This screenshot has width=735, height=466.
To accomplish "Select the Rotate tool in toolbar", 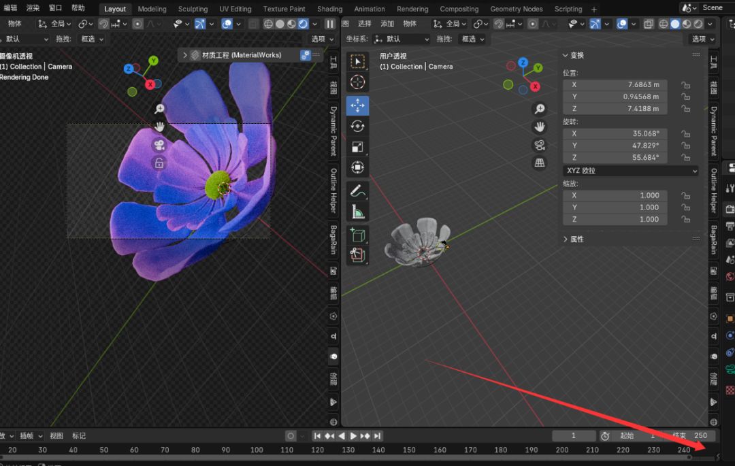I will coord(358,127).
